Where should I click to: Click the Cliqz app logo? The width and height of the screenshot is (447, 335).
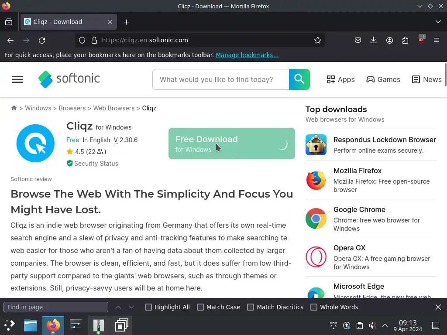[x=35, y=143]
